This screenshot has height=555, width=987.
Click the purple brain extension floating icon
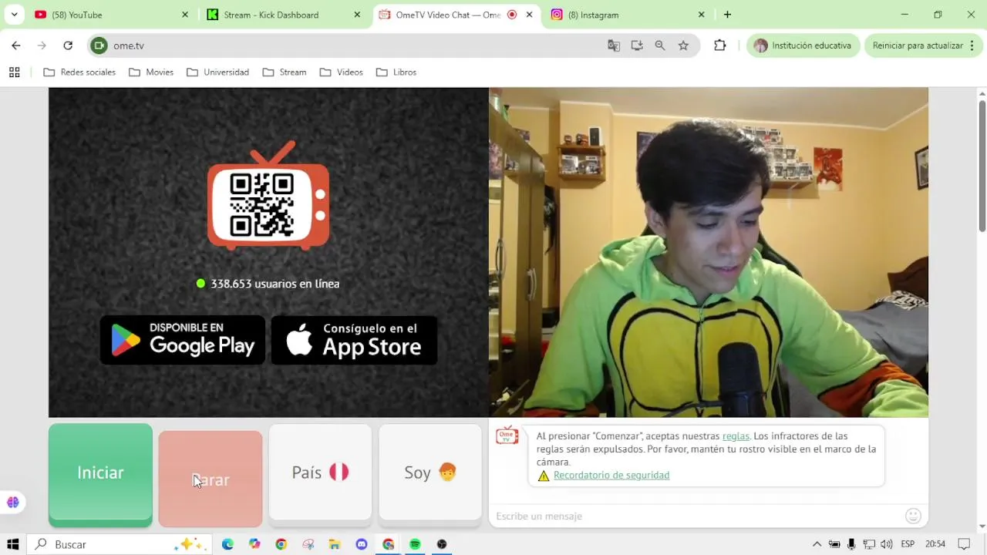12,503
